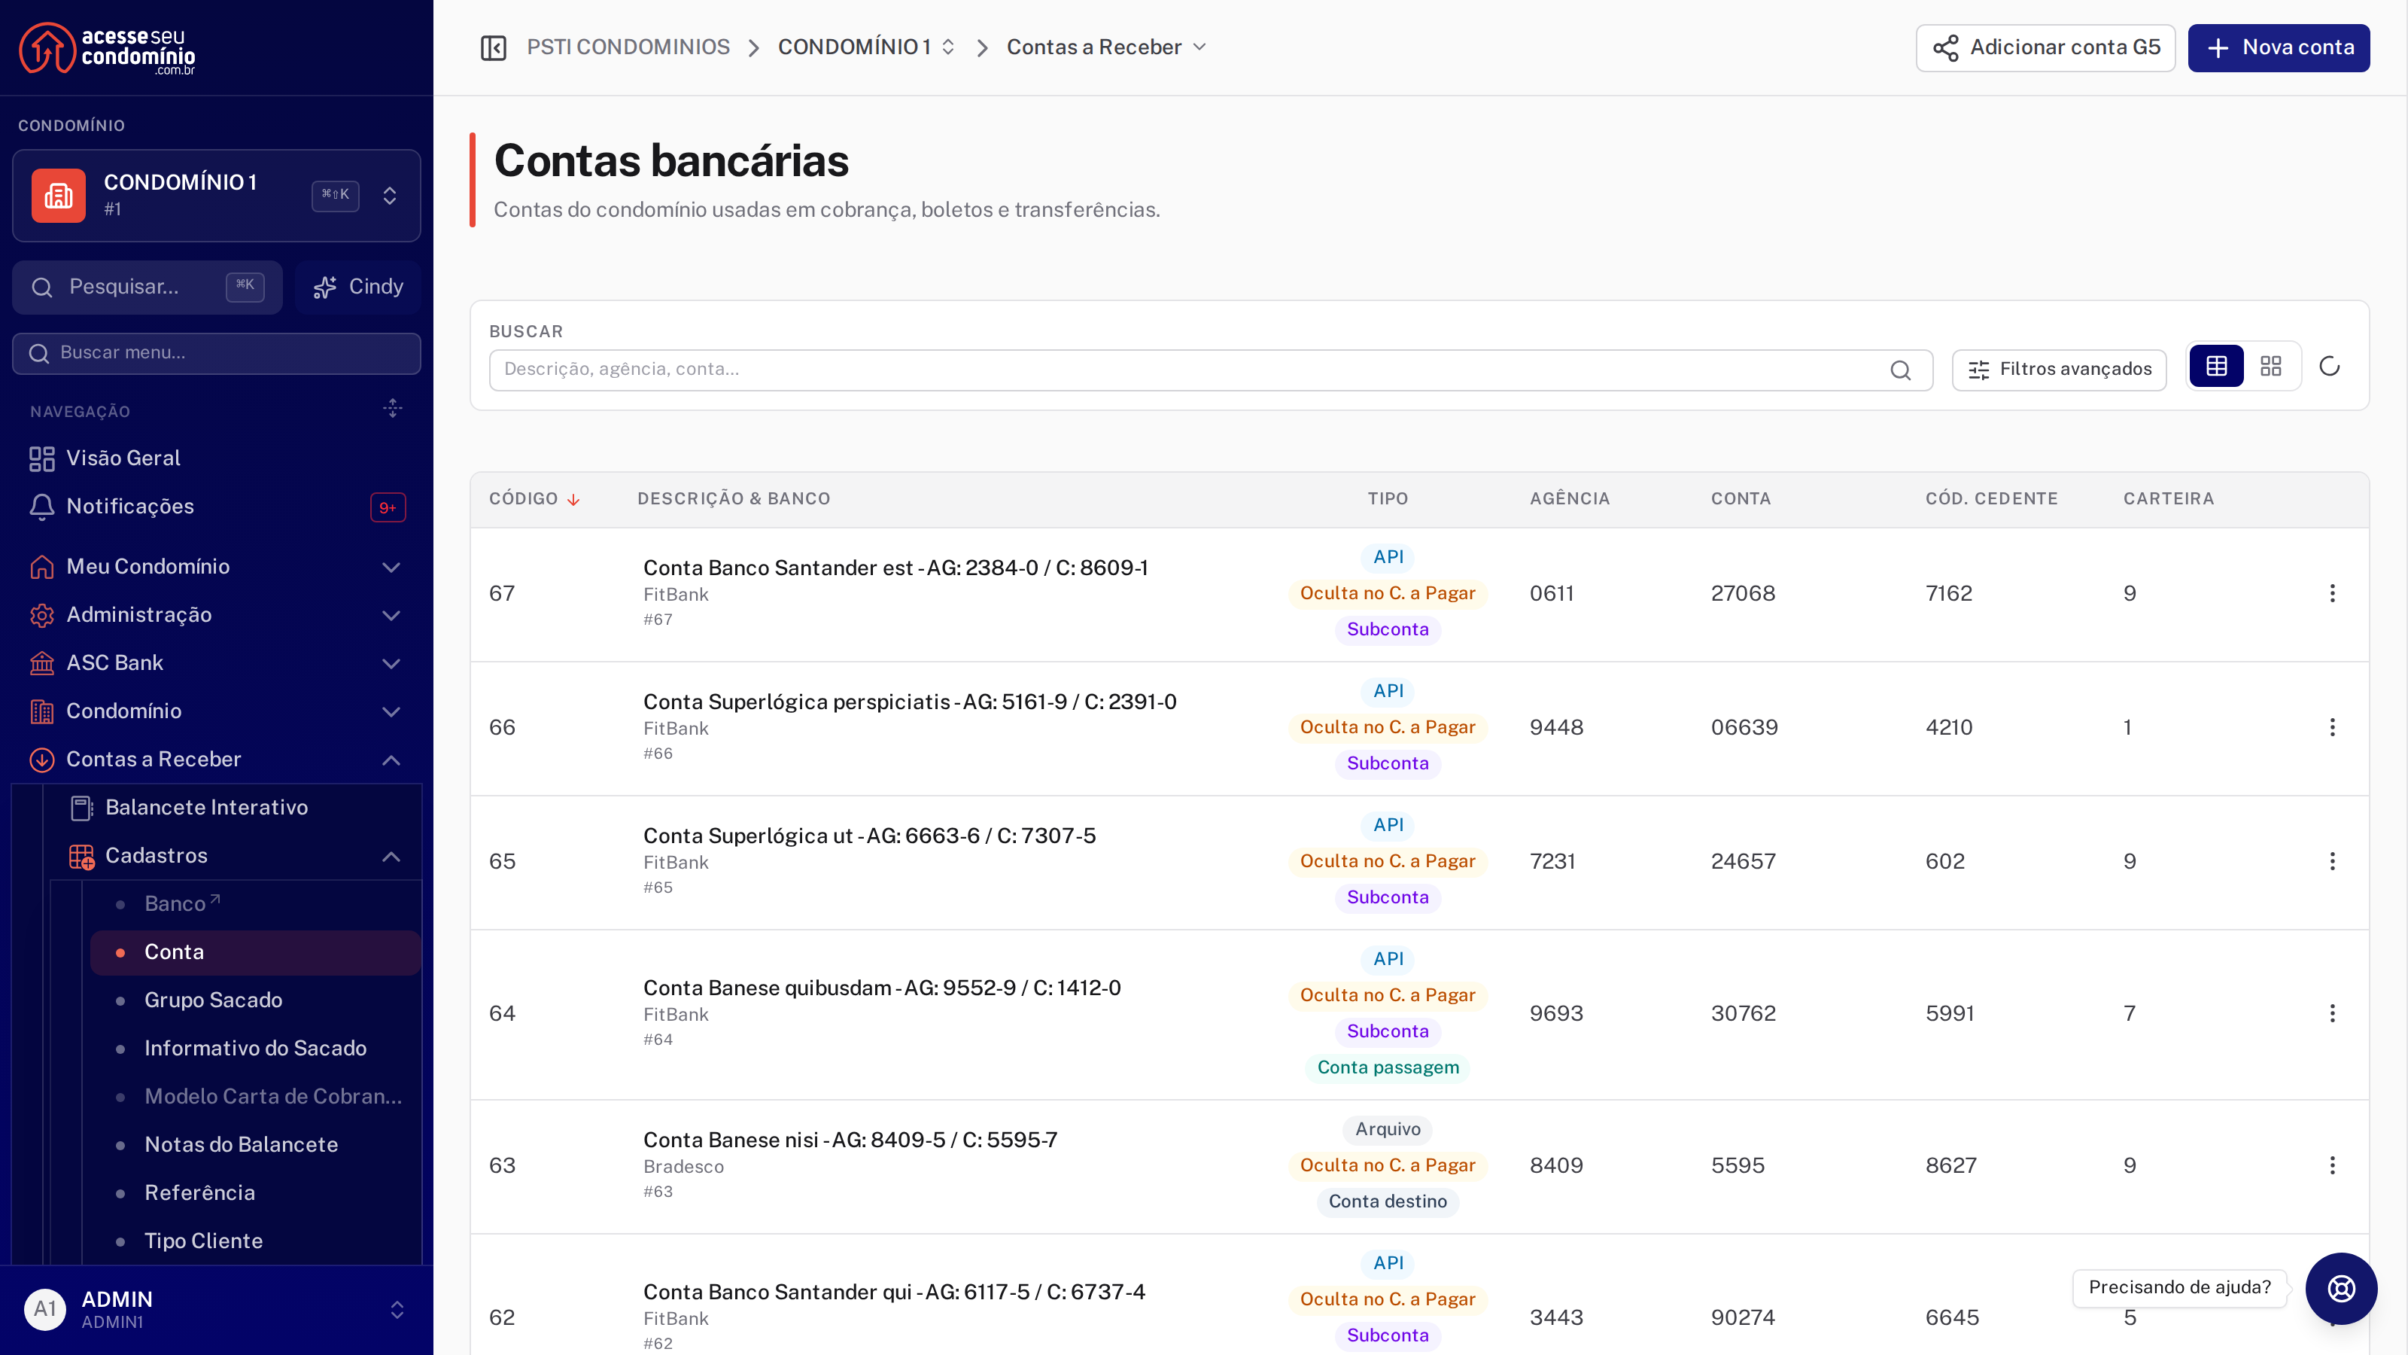Click the Conta passagem tag on row 64
Image resolution: width=2408 pixels, height=1355 pixels.
(x=1387, y=1068)
